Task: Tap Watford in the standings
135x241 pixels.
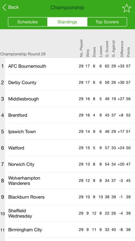Action: (67, 148)
